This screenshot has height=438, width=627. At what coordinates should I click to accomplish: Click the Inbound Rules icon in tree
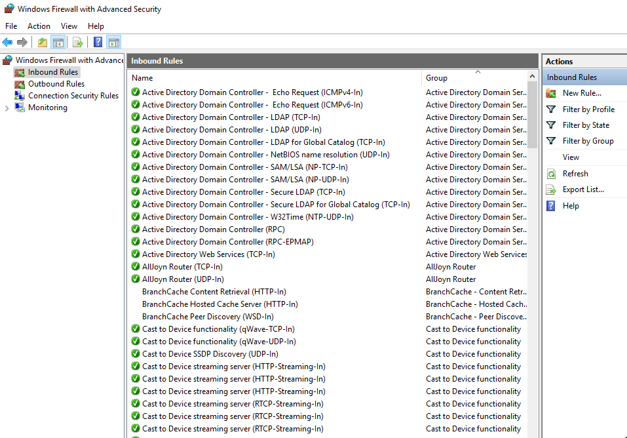coord(20,71)
